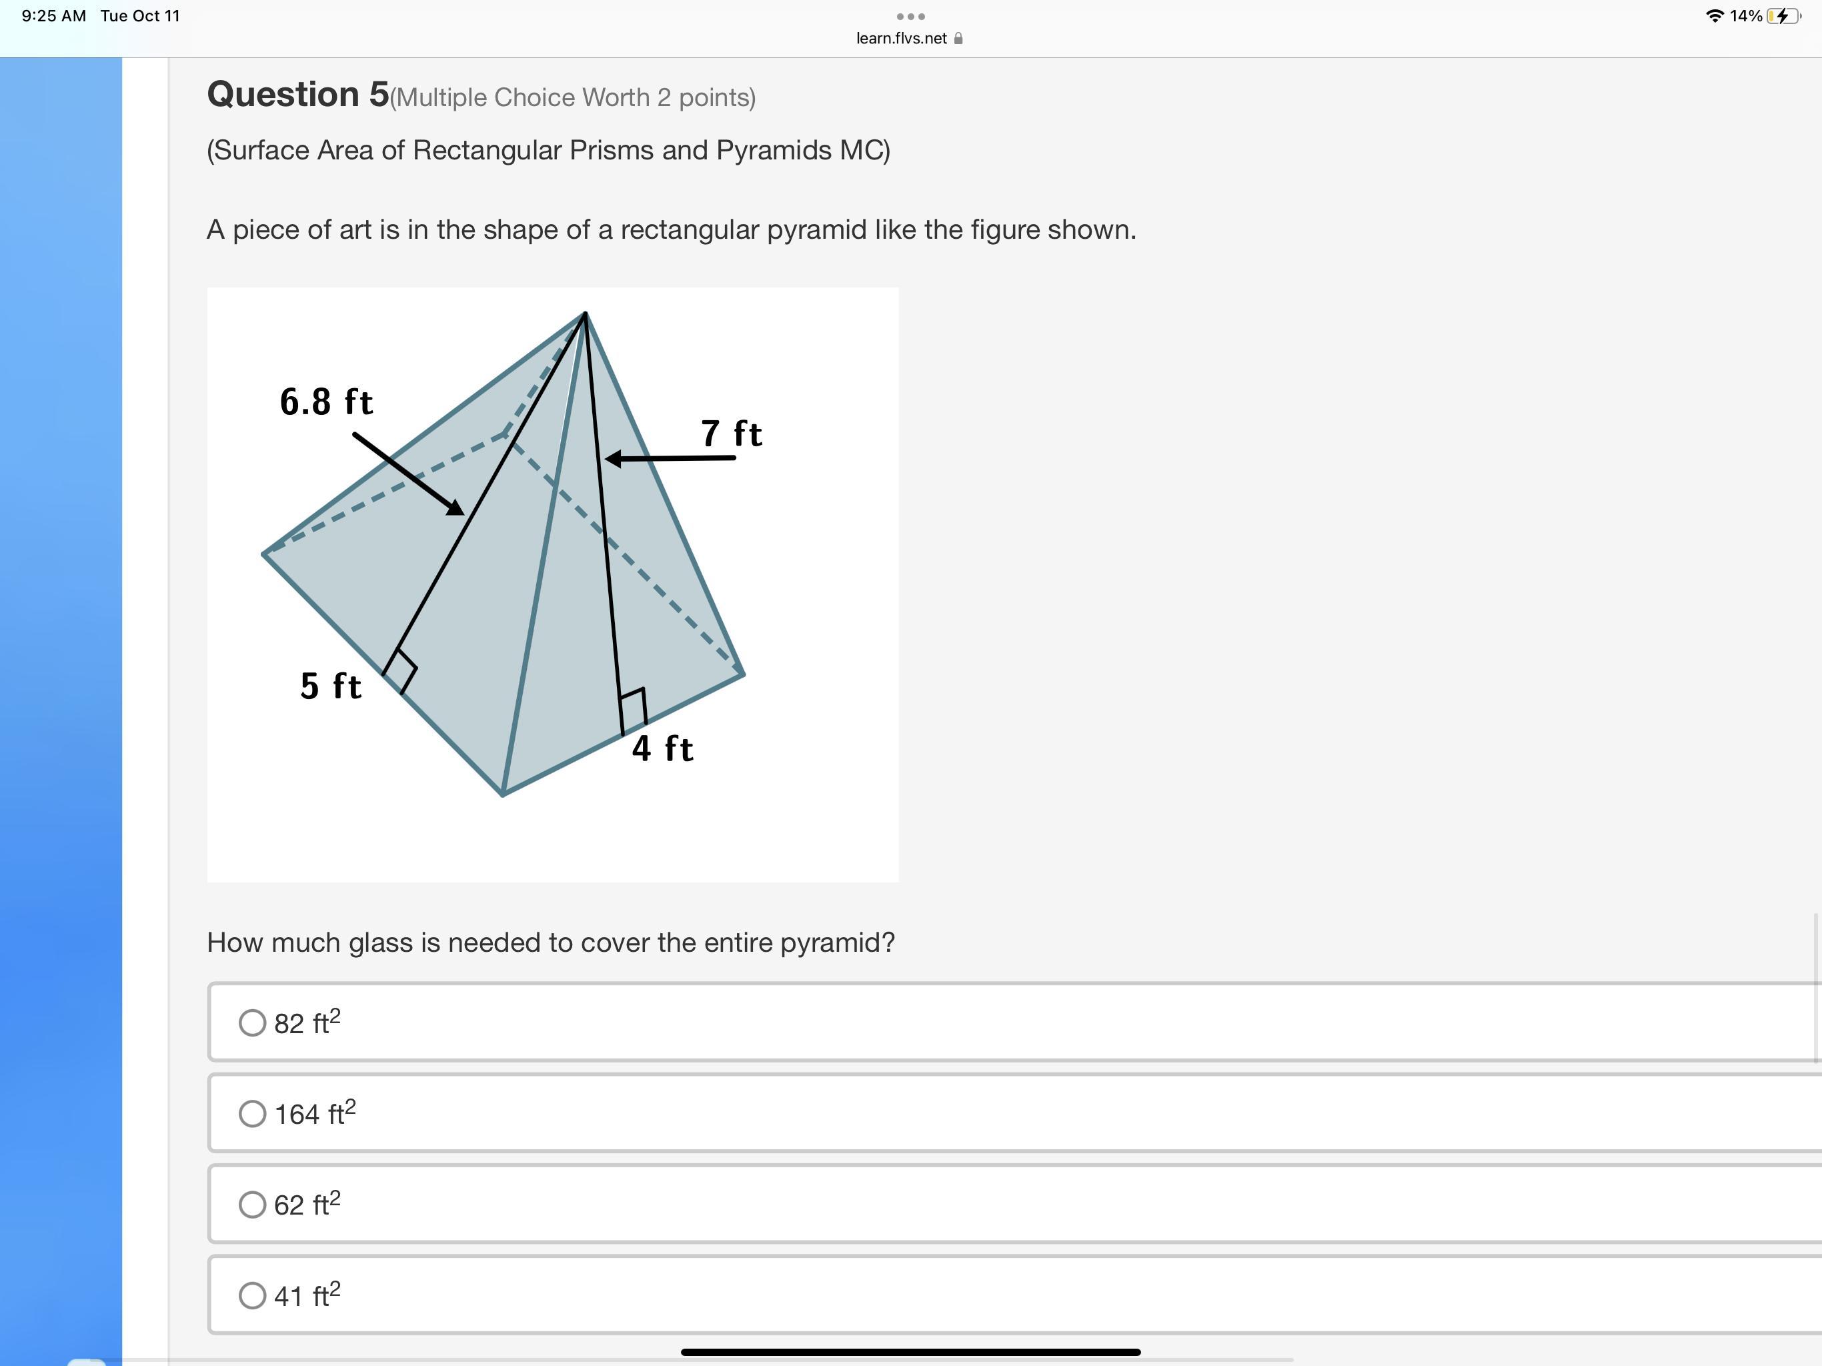
Task: Tap the lock icon beside learn.flvs.net
Action: coord(958,39)
